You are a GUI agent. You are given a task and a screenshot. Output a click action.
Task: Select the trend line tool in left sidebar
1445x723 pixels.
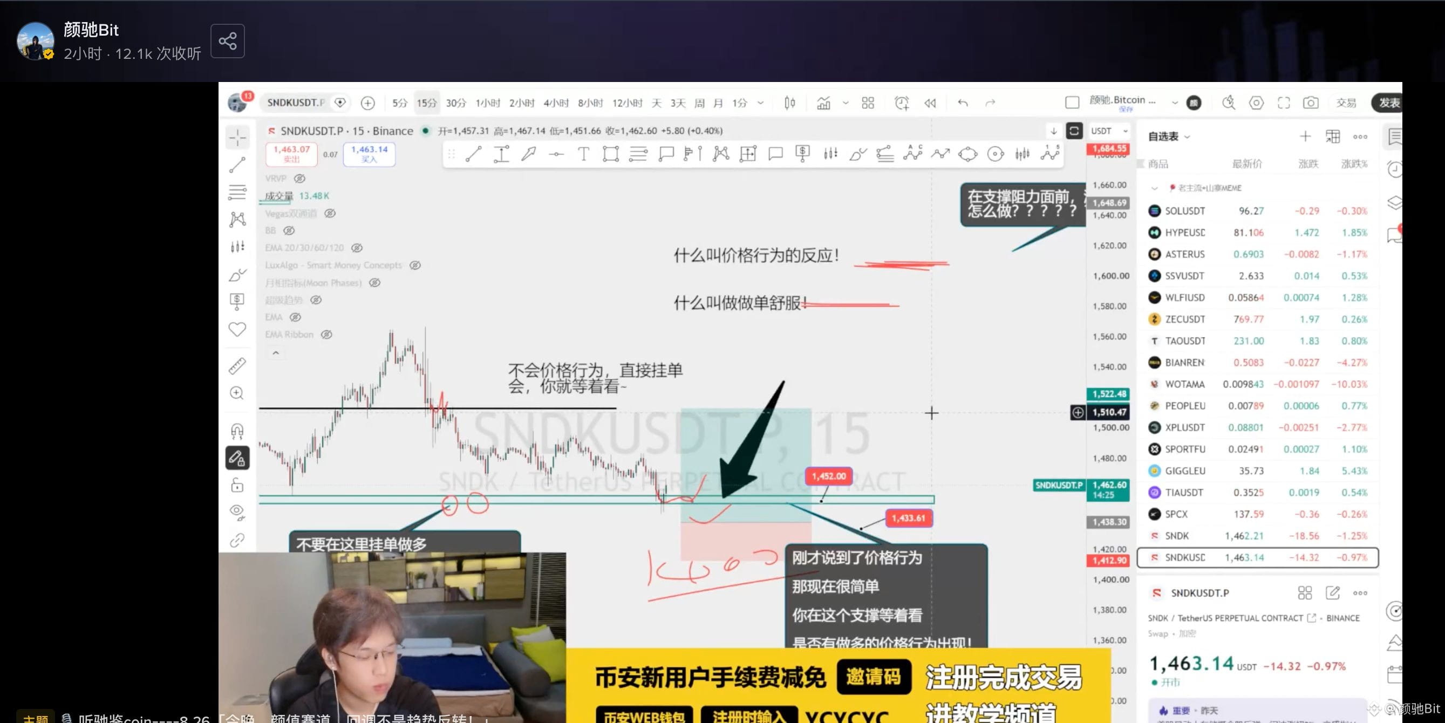pyautogui.click(x=237, y=165)
